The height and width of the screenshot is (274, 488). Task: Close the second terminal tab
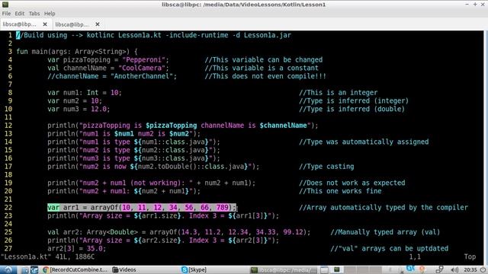pyautogui.click(x=98, y=24)
